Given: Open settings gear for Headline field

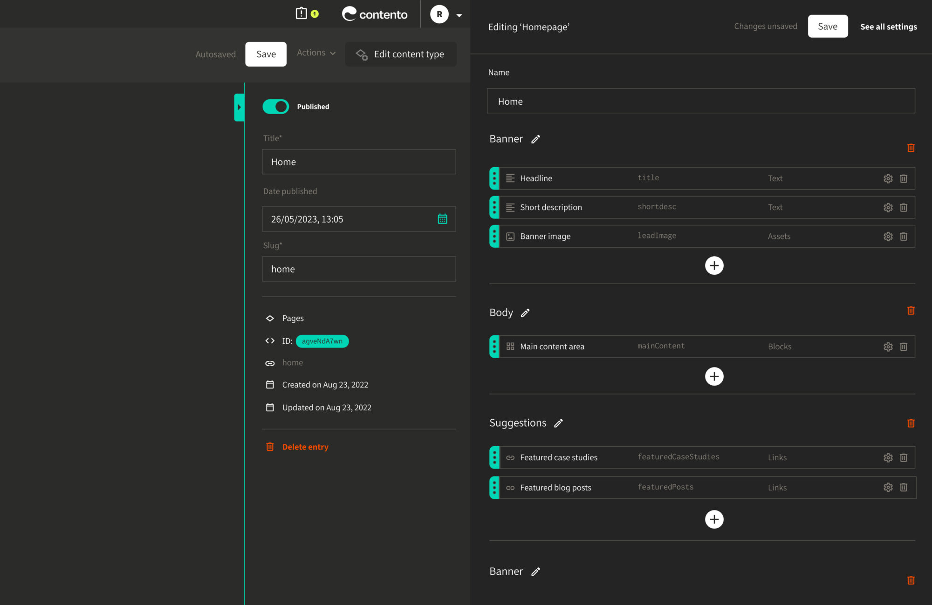Looking at the screenshot, I should tap(888, 178).
